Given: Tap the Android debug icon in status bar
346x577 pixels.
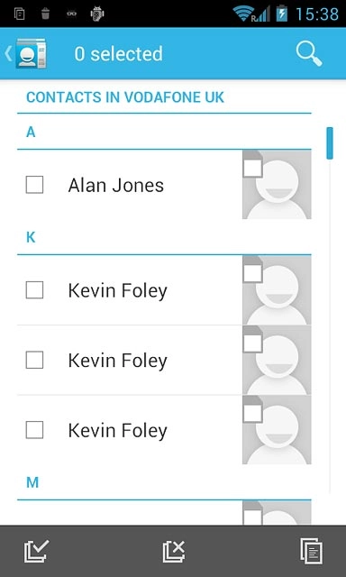Looking at the screenshot, I should tap(97, 14).
